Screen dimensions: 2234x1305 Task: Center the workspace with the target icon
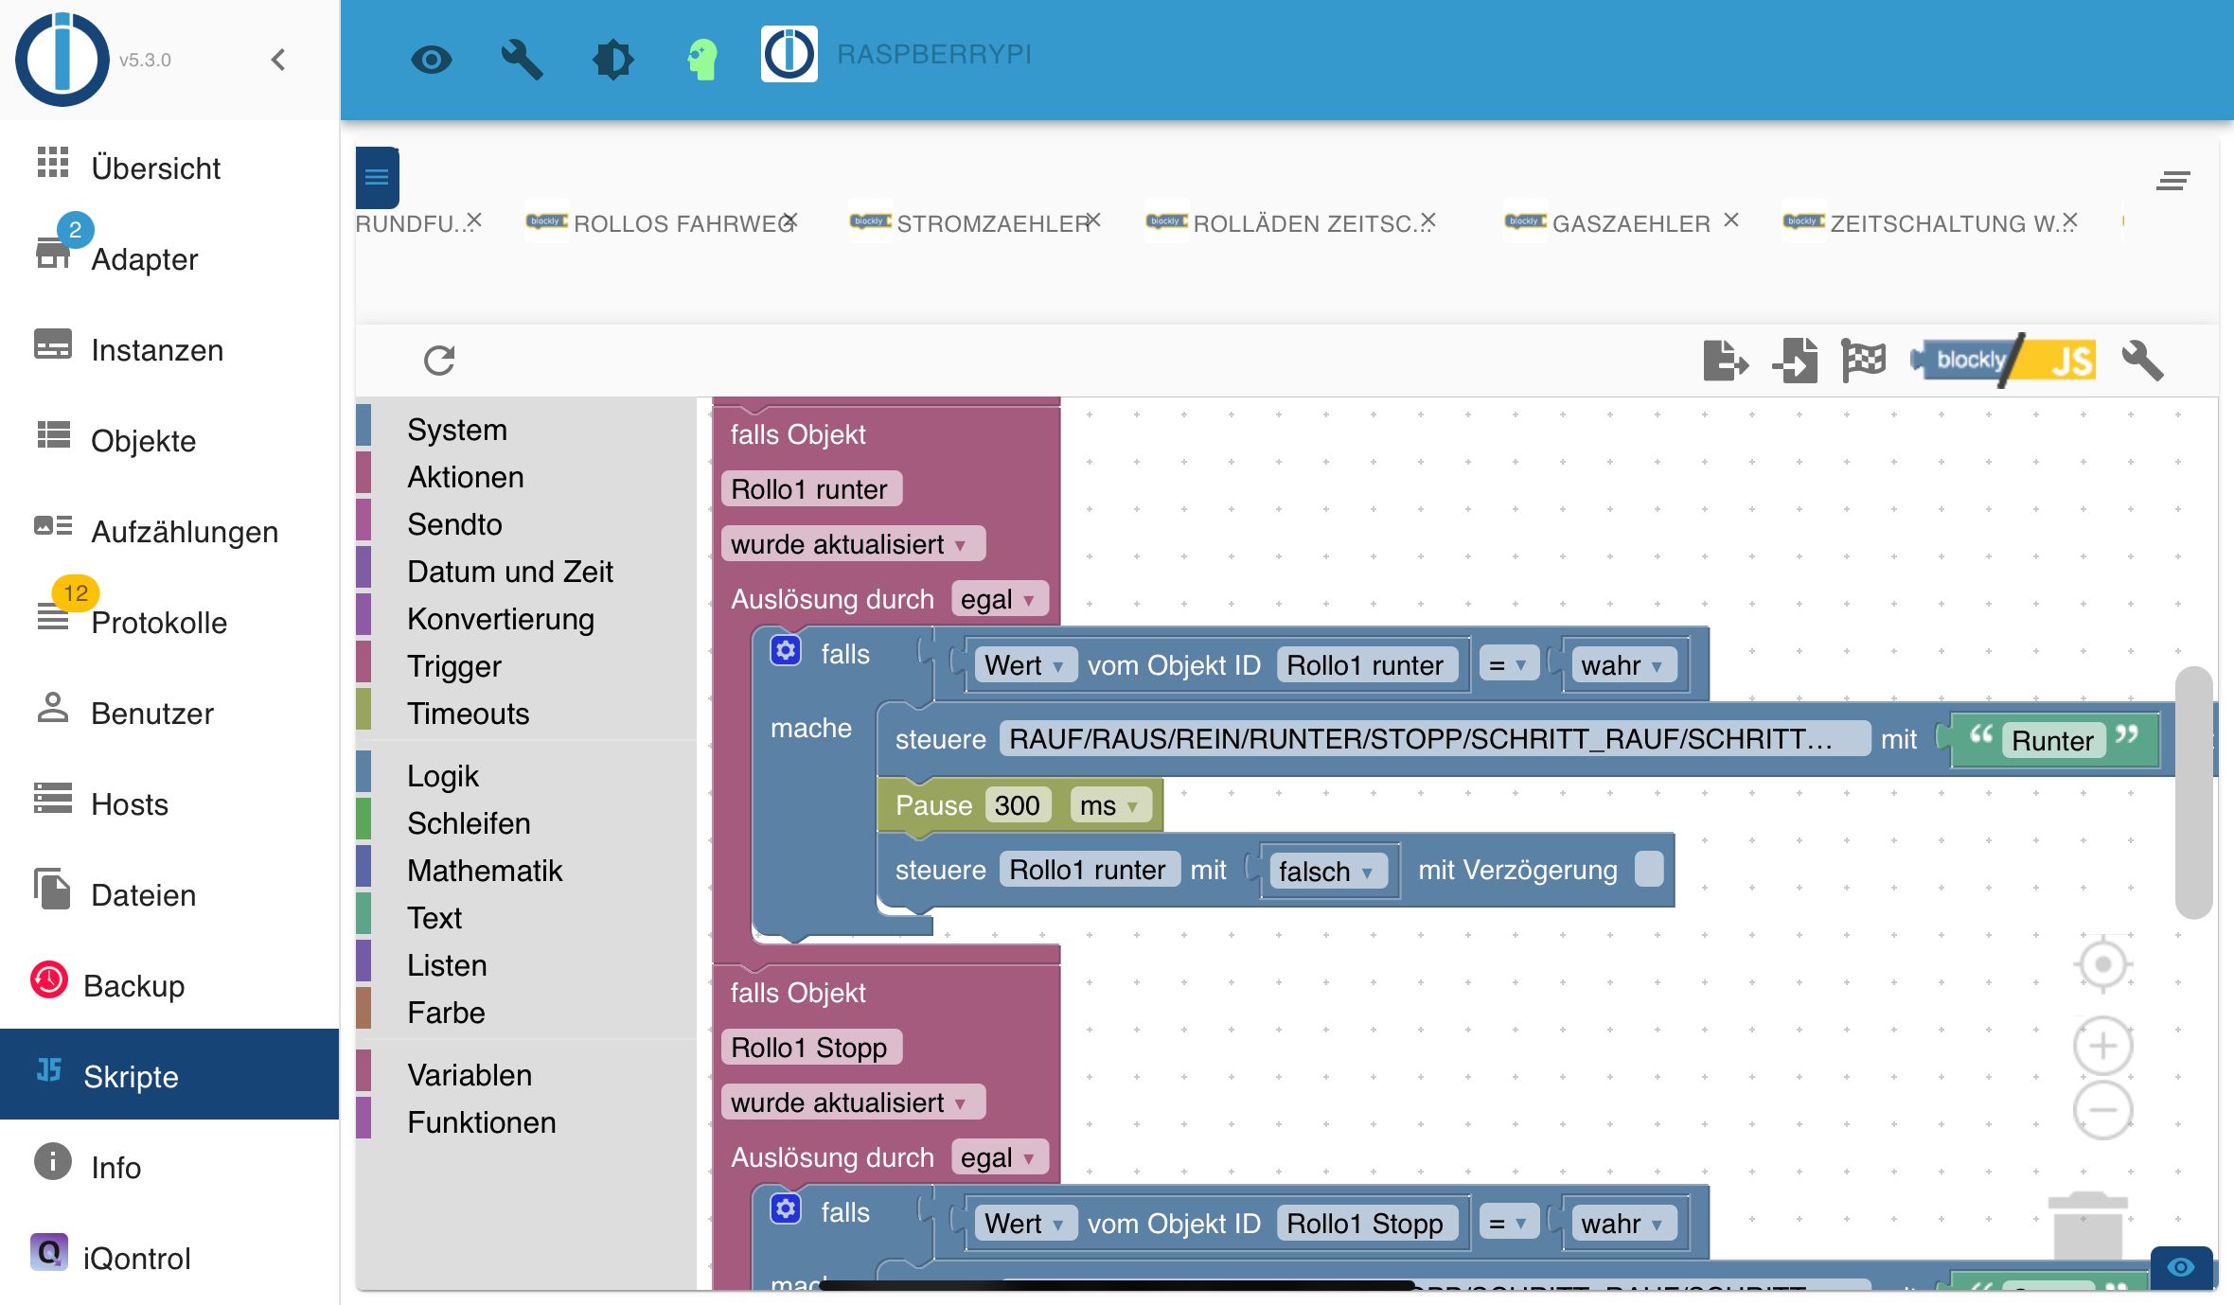click(x=2102, y=964)
